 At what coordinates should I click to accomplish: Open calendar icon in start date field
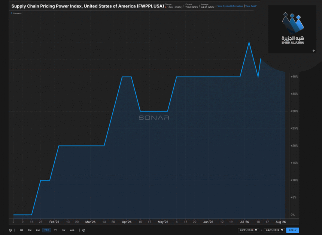[x=256, y=230]
